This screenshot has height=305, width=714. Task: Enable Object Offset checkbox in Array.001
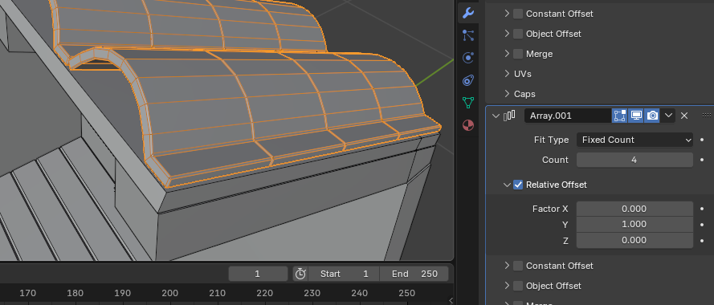coord(518,286)
